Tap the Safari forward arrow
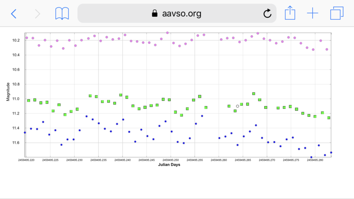The height and width of the screenshot is (199, 354). click(38, 14)
